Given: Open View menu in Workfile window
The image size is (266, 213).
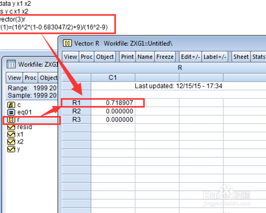Looking at the screenshot, I should tap(15, 78).
